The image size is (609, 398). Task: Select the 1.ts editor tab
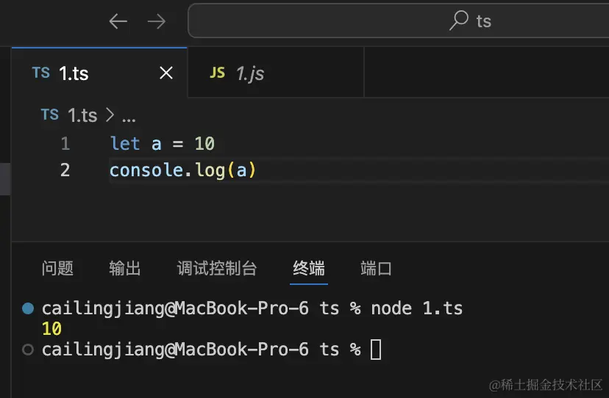click(74, 73)
